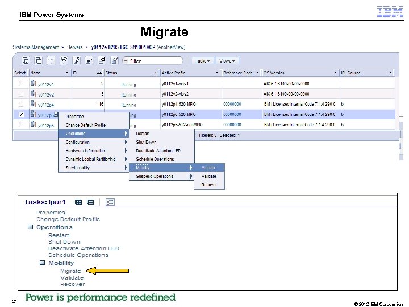Click the Name column header
This screenshot has width=409, height=307.
[x=49, y=73]
